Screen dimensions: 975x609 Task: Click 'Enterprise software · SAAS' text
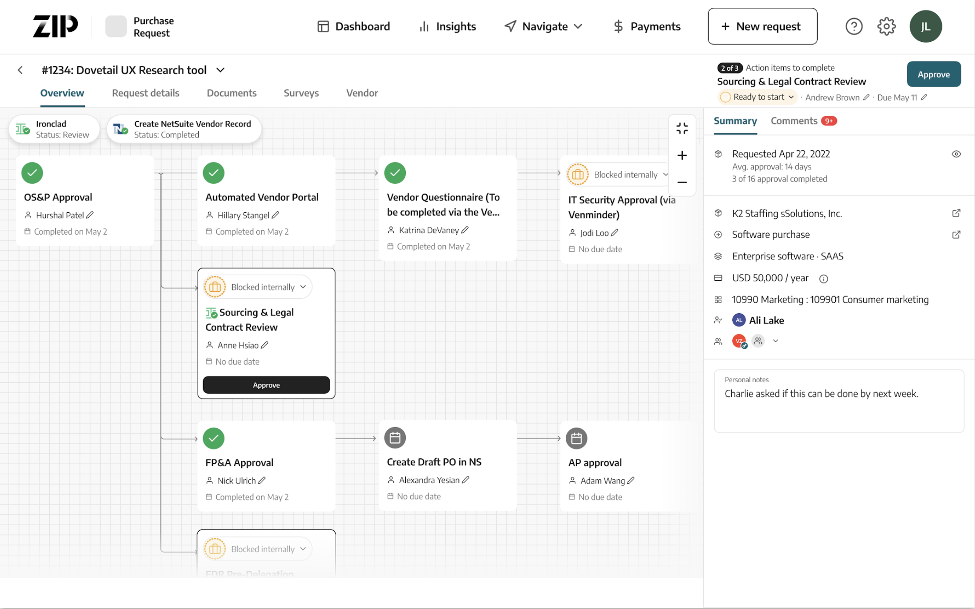787,256
